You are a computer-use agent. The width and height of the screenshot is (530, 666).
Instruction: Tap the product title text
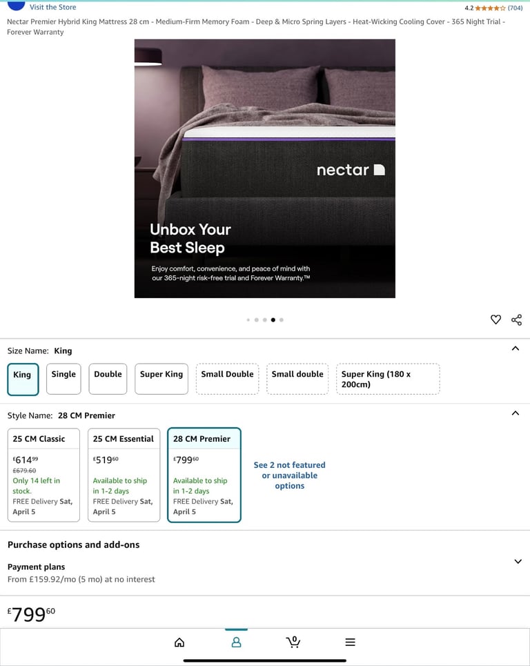[256, 27]
